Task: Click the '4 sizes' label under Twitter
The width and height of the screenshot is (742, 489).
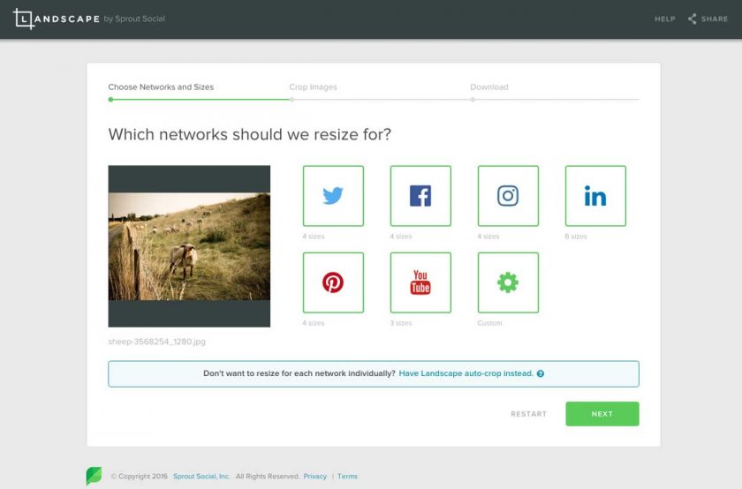Action: (x=314, y=237)
